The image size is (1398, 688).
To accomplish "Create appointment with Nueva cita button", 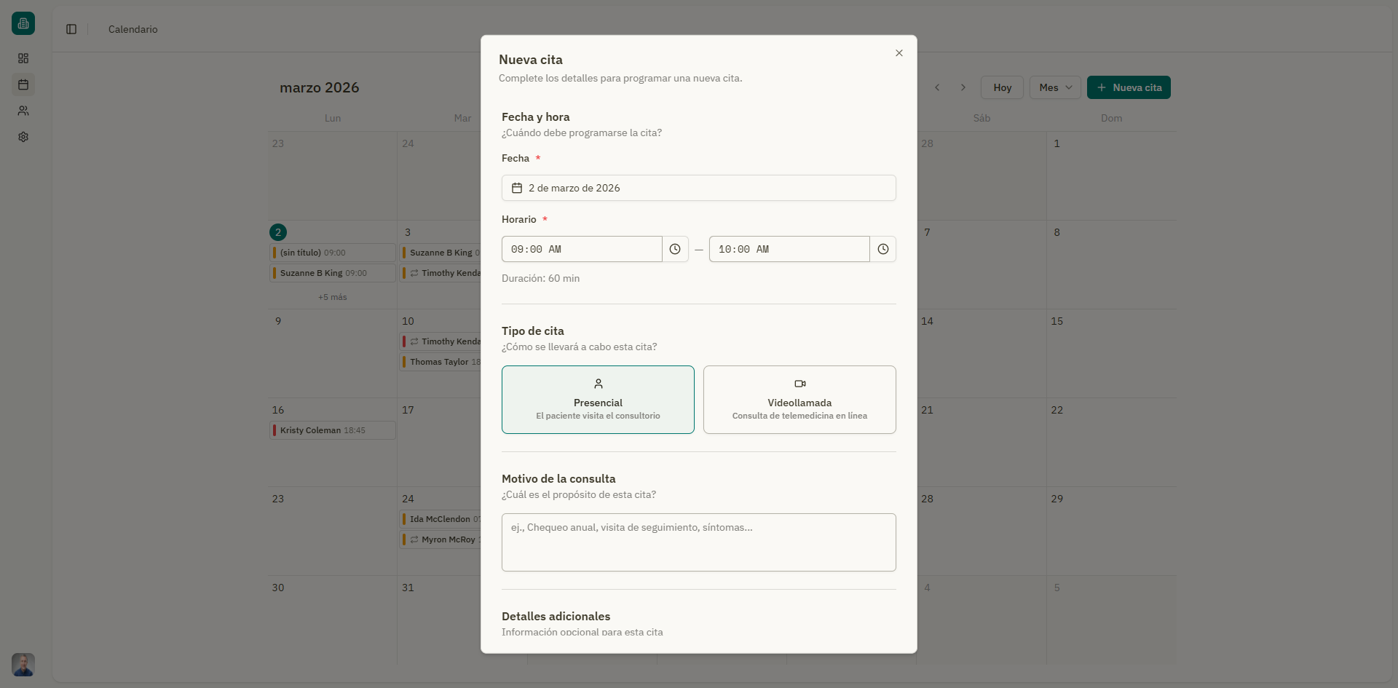I will 1129,87.
